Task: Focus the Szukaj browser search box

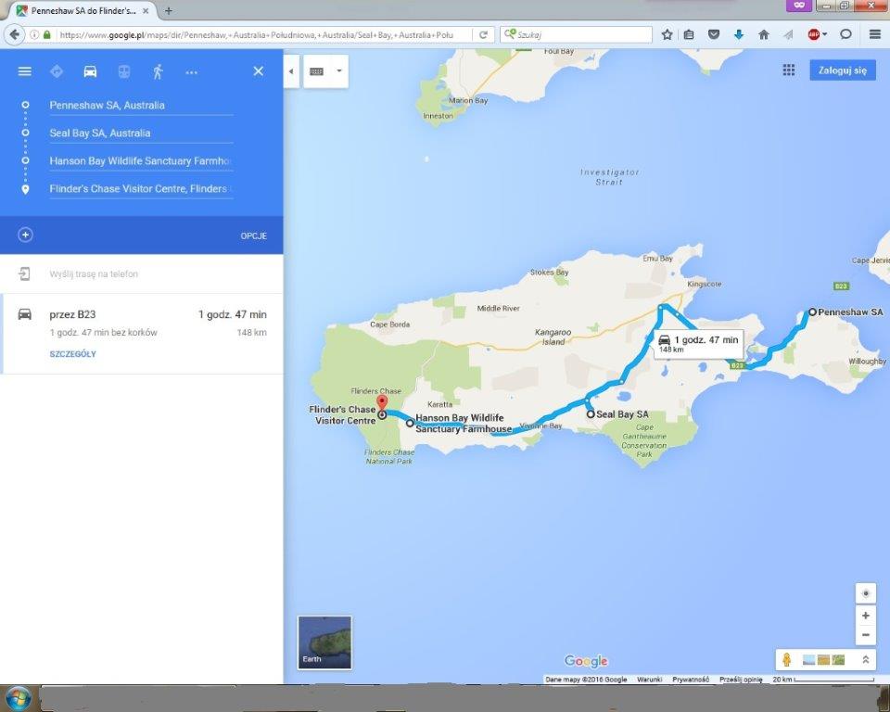Action: [x=576, y=34]
